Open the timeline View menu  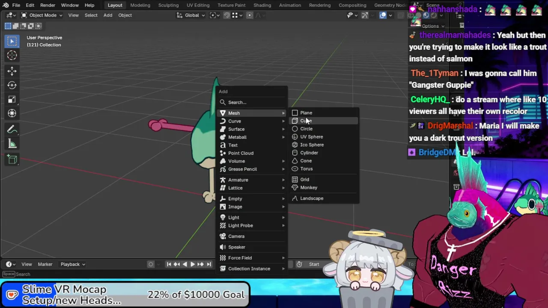point(27,264)
